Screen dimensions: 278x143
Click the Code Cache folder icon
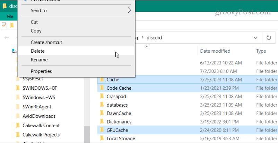[102, 88]
